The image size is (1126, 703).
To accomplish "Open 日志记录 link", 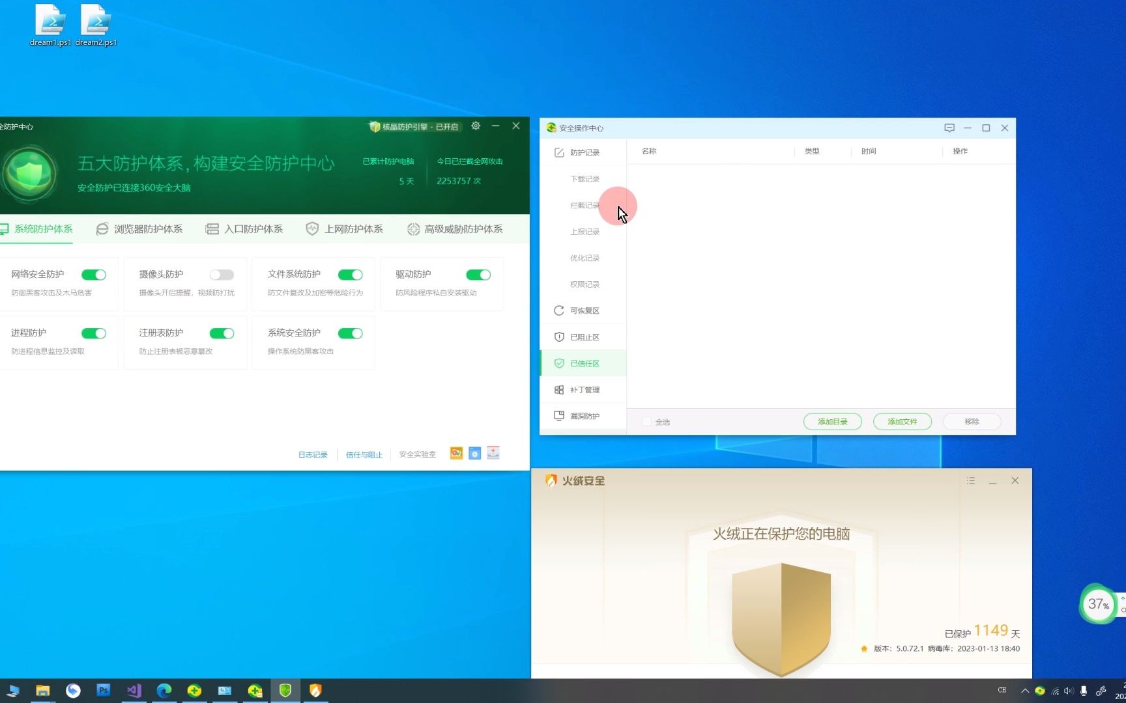I will 313,454.
